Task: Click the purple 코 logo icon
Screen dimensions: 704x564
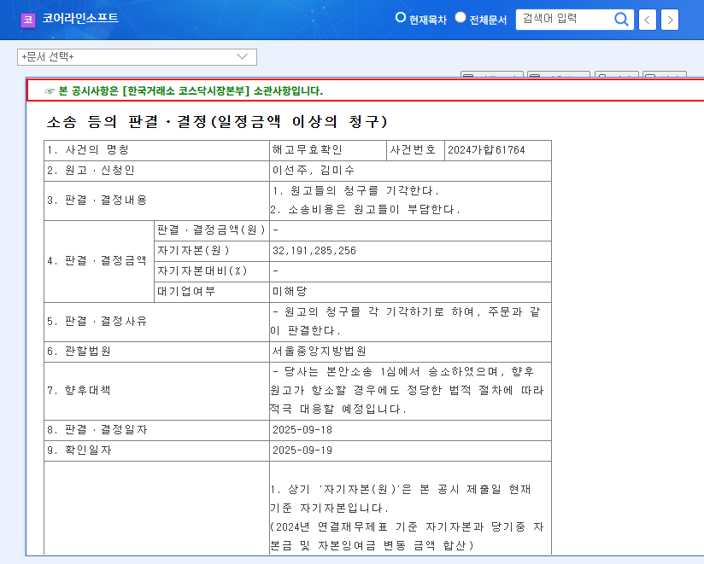Action: click(x=28, y=20)
